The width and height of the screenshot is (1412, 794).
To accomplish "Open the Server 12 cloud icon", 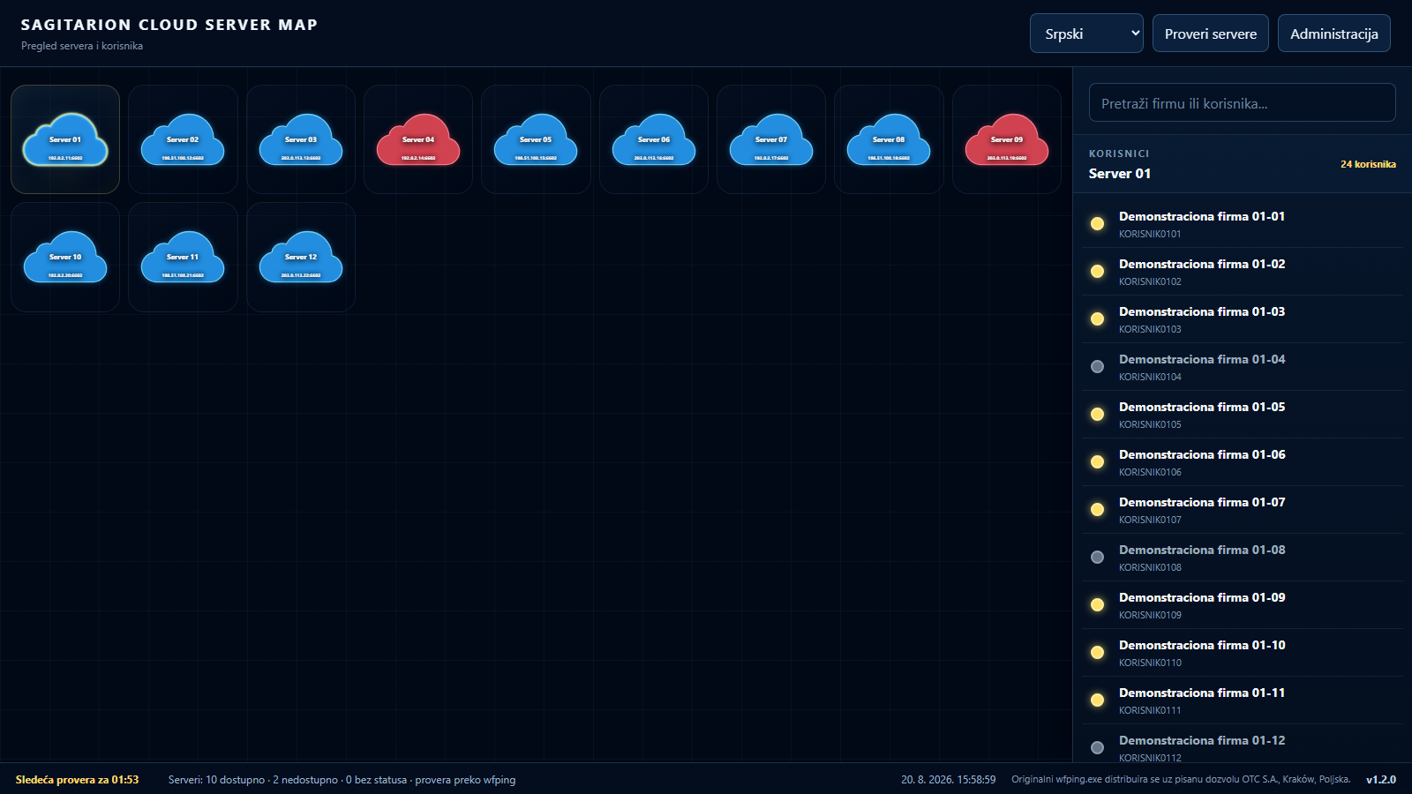I will pos(301,257).
